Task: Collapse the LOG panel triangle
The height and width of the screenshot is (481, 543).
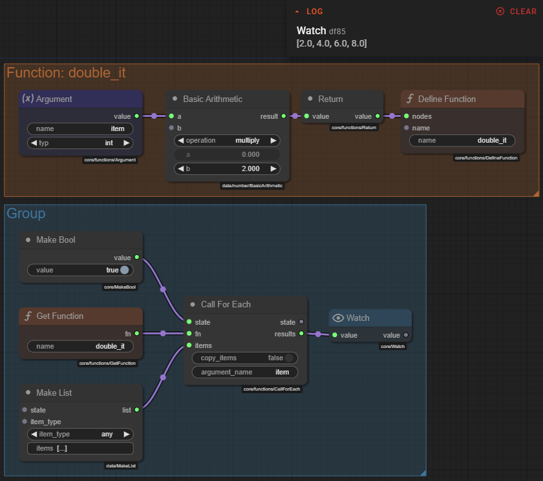Action: tap(297, 12)
